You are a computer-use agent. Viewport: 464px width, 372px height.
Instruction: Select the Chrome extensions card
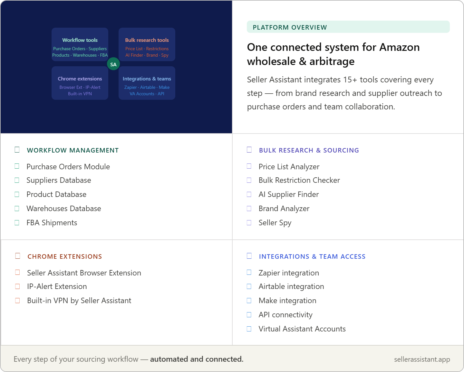(80, 83)
